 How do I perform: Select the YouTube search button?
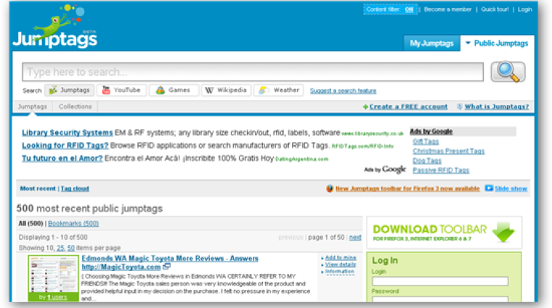(121, 90)
